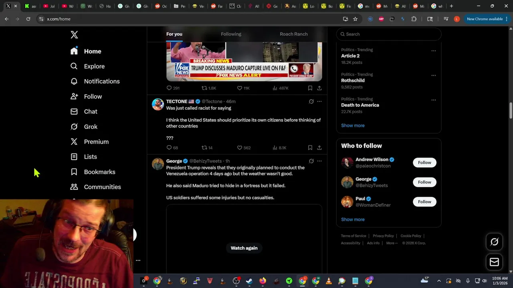This screenshot has height=288, width=513.
Task: Open the @BehizyTweets avatar beside the Venezuela post
Action: [x=158, y=164]
